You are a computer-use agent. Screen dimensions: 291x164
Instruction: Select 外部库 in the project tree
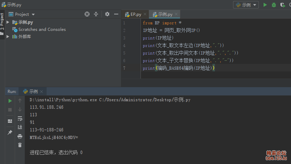[x=24, y=37]
